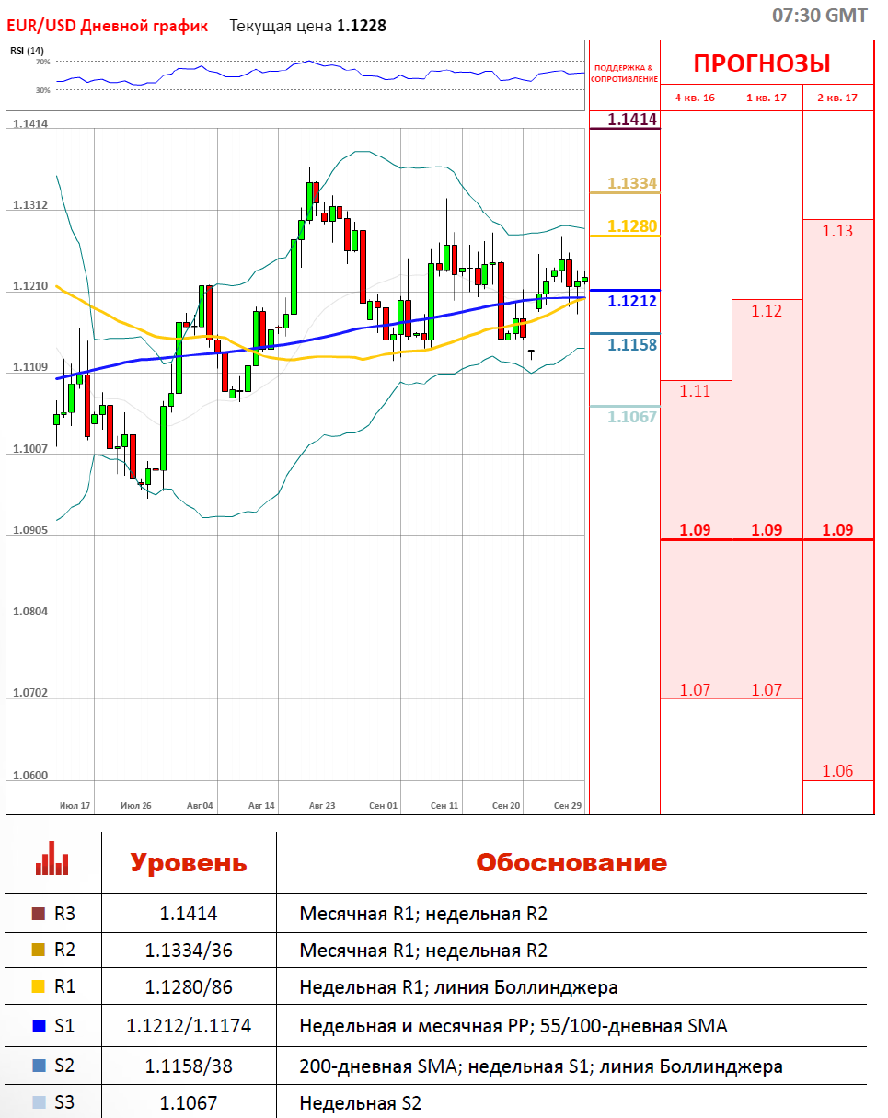
Task: Select the 2 кв. 17 forecast column
Action: click(x=838, y=98)
